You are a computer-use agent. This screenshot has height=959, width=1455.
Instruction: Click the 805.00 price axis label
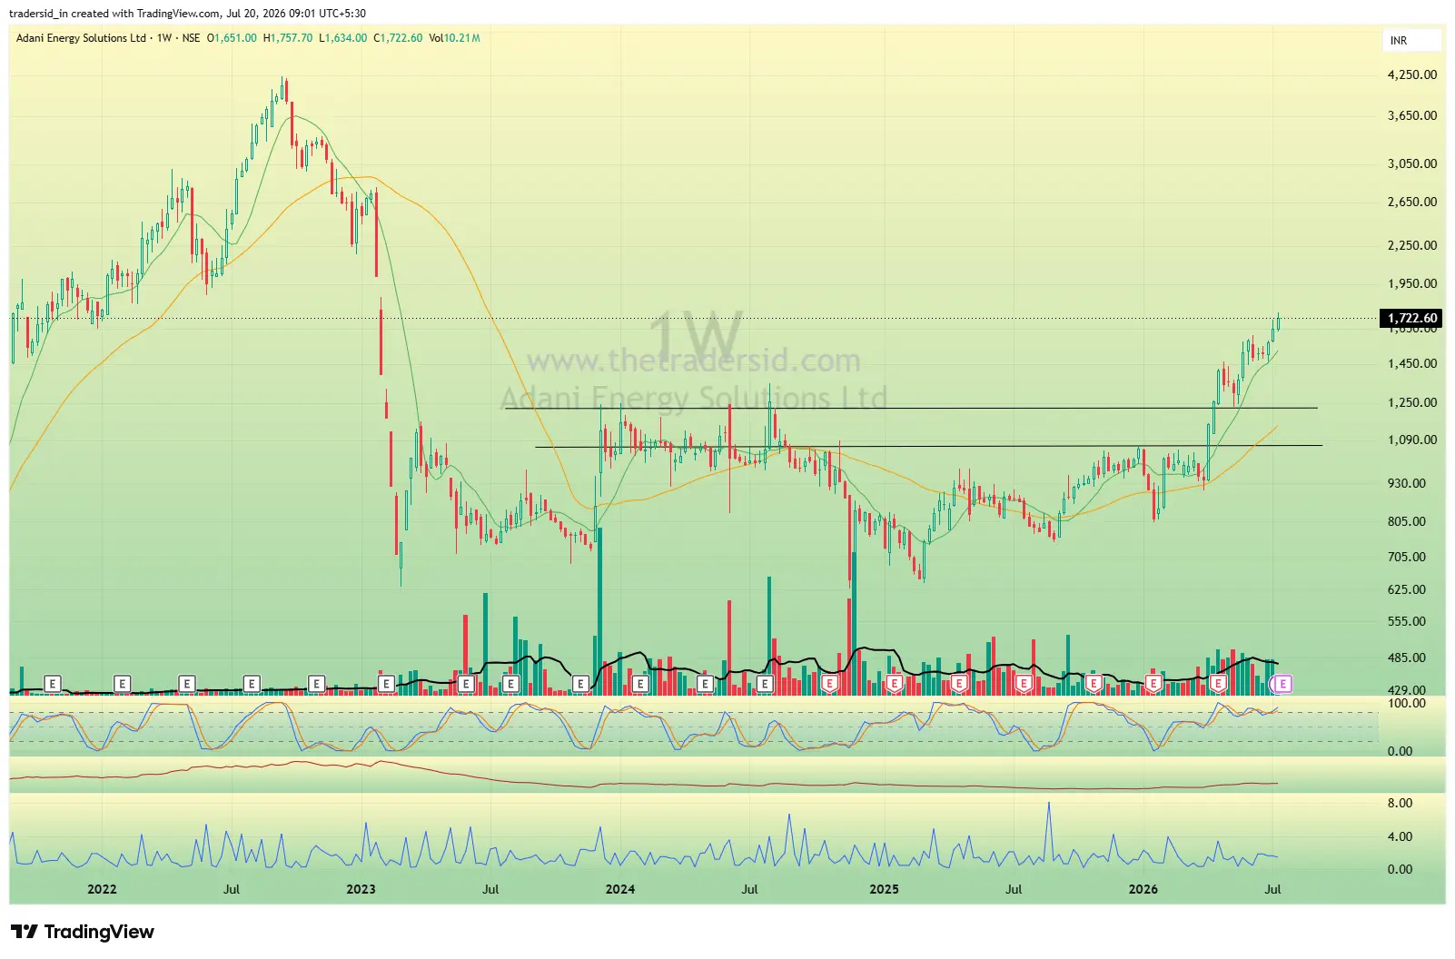coord(1407,521)
